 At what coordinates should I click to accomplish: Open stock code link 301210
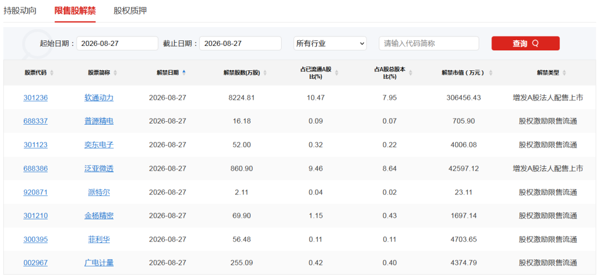[35, 216]
